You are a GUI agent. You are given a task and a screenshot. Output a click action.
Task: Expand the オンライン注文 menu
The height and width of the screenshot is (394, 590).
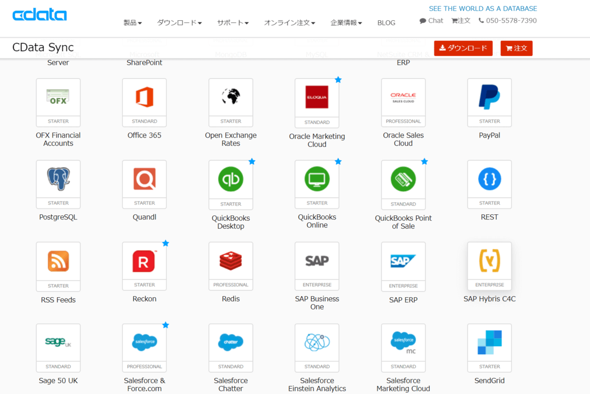(289, 22)
